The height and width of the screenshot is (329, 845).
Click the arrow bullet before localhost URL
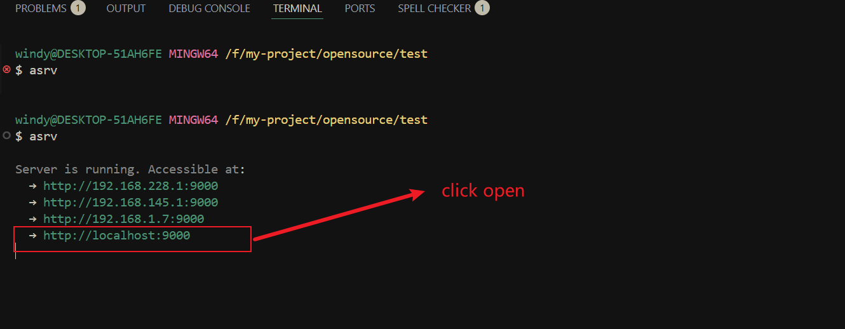[x=32, y=236]
